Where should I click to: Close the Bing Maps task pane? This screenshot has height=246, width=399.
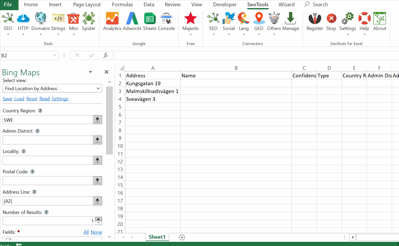click(x=107, y=72)
